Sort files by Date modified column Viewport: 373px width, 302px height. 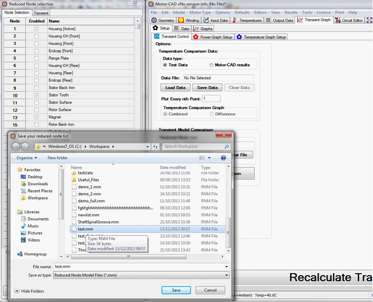[173, 167]
